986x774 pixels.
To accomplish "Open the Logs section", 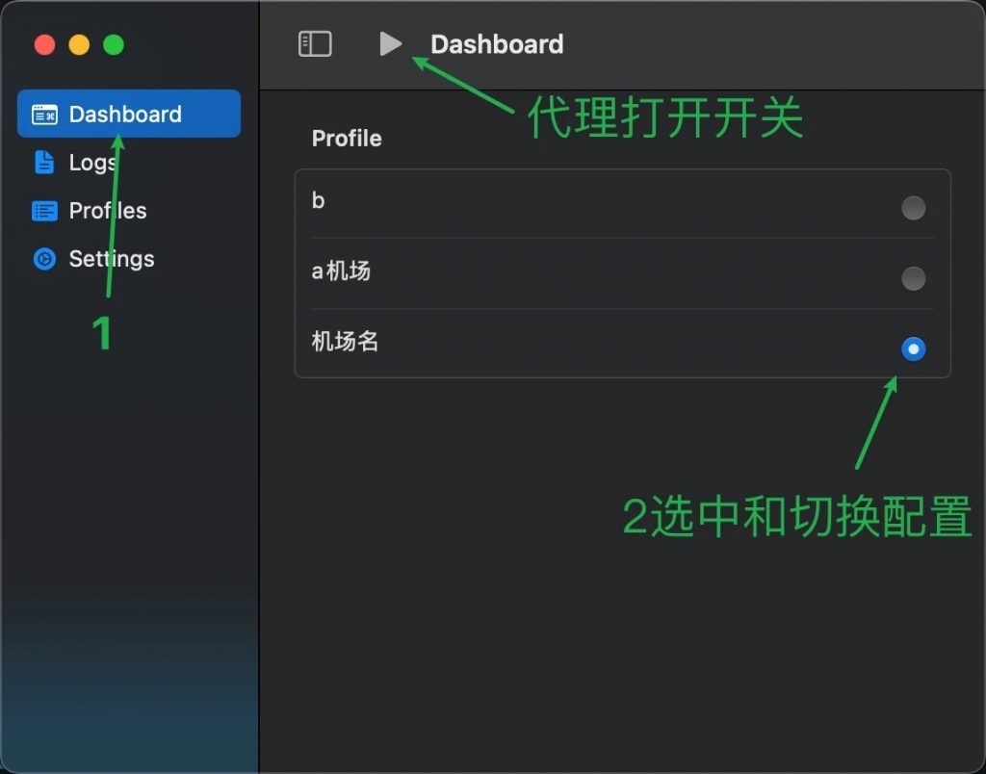I will tap(92, 163).
